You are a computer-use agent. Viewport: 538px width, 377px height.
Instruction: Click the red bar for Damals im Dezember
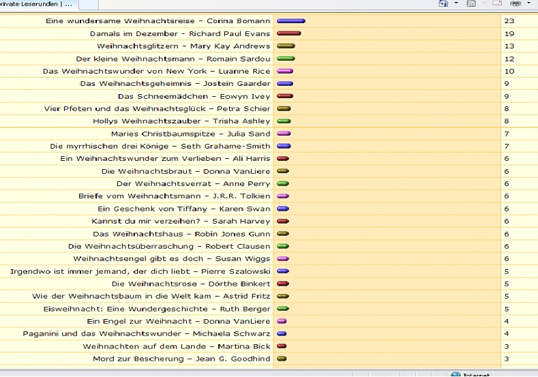pyautogui.click(x=288, y=33)
